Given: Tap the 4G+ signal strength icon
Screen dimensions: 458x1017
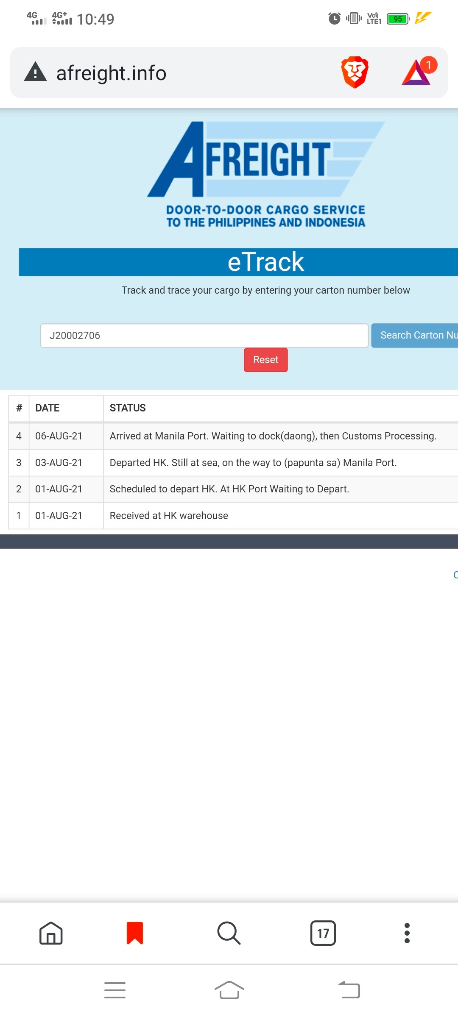Looking at the screenshot, I should 62,18.
